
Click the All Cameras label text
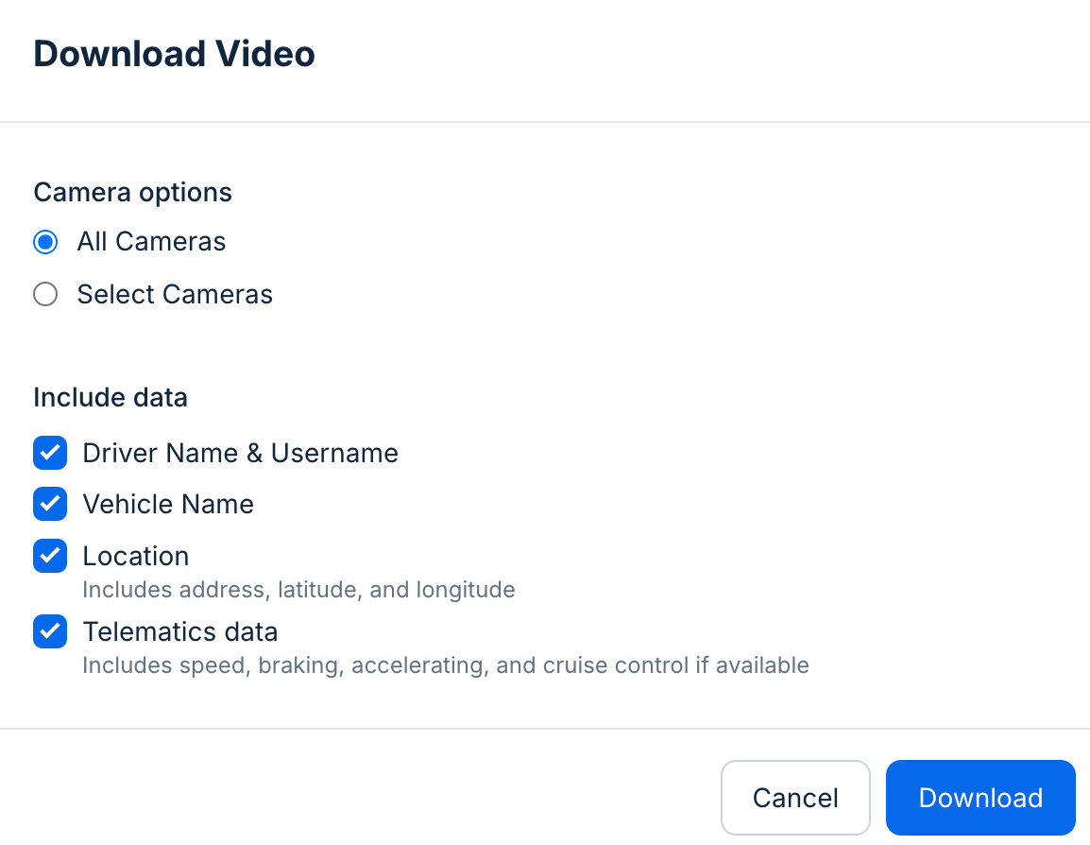(151, 242)
